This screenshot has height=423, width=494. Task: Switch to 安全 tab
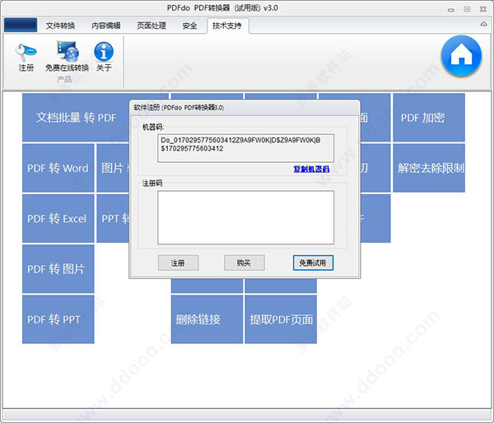pyautogui.click(x=189, y=26)
